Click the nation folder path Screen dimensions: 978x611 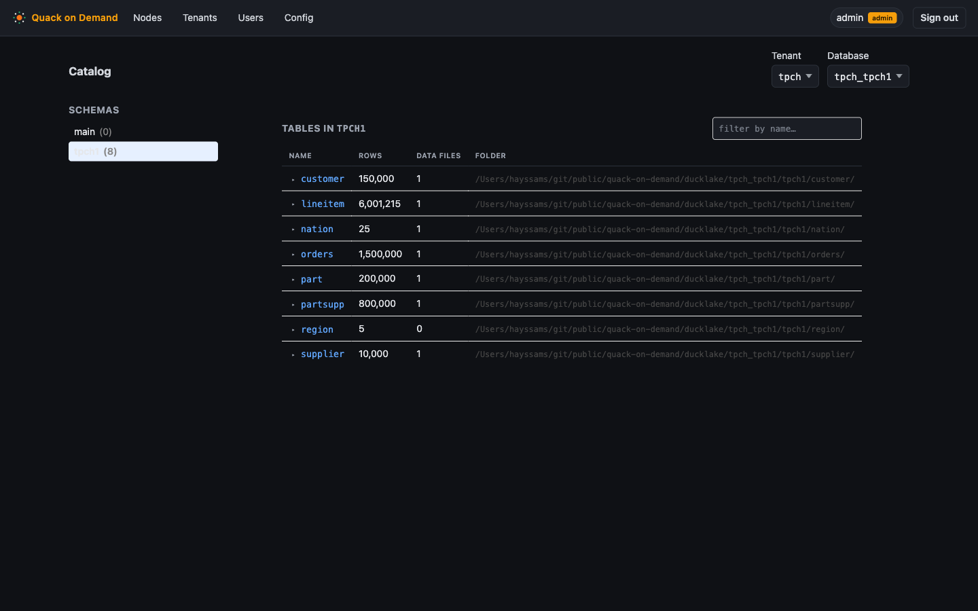(660, 229)
